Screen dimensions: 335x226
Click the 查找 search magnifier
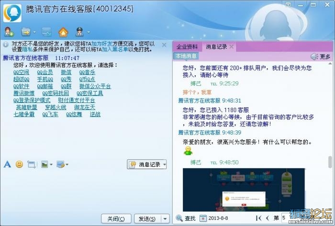186,218
